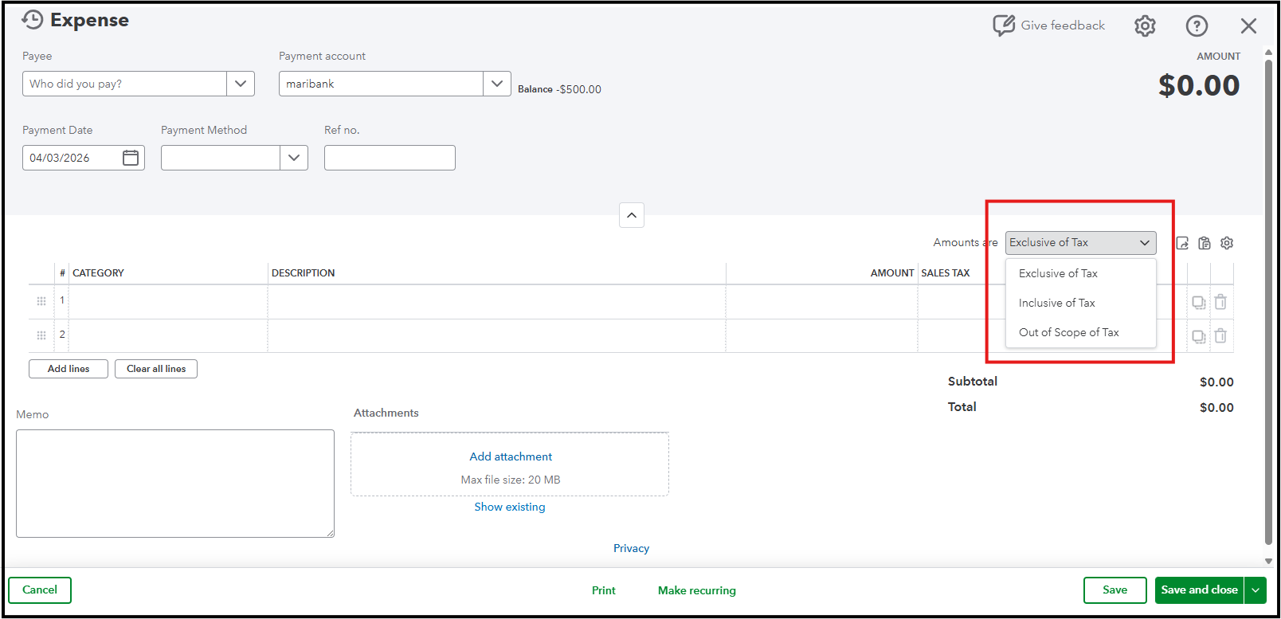This screenshot has height=619, width=1281.
Task: Open the Save and close arrow menu
Action: click(x=1256, y=590)
